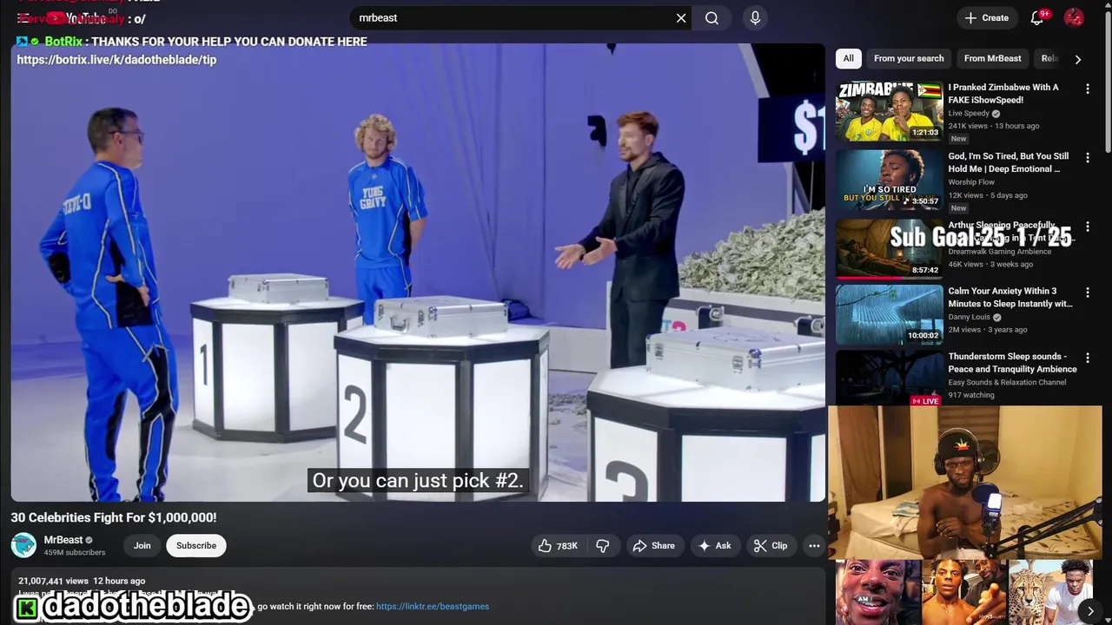Click the 30 Celebrities video title
Viewport: 1112px width, 625px height.
(x=114, y=517)
